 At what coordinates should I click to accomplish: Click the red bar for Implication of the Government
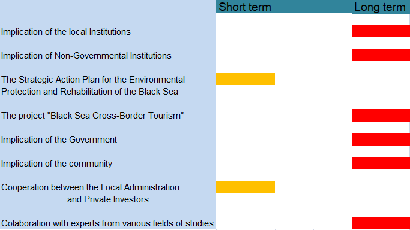coord(381,139)
